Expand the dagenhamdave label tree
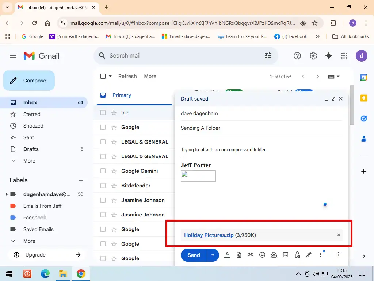 pyautogui.click(x=7, y=194)
